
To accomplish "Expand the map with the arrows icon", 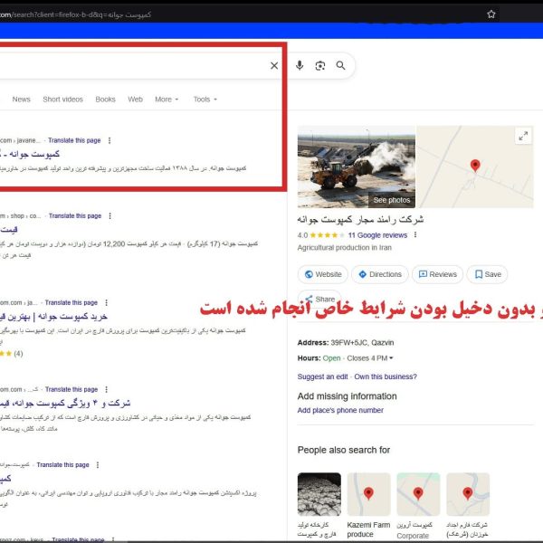I will [x=523, y=136].
